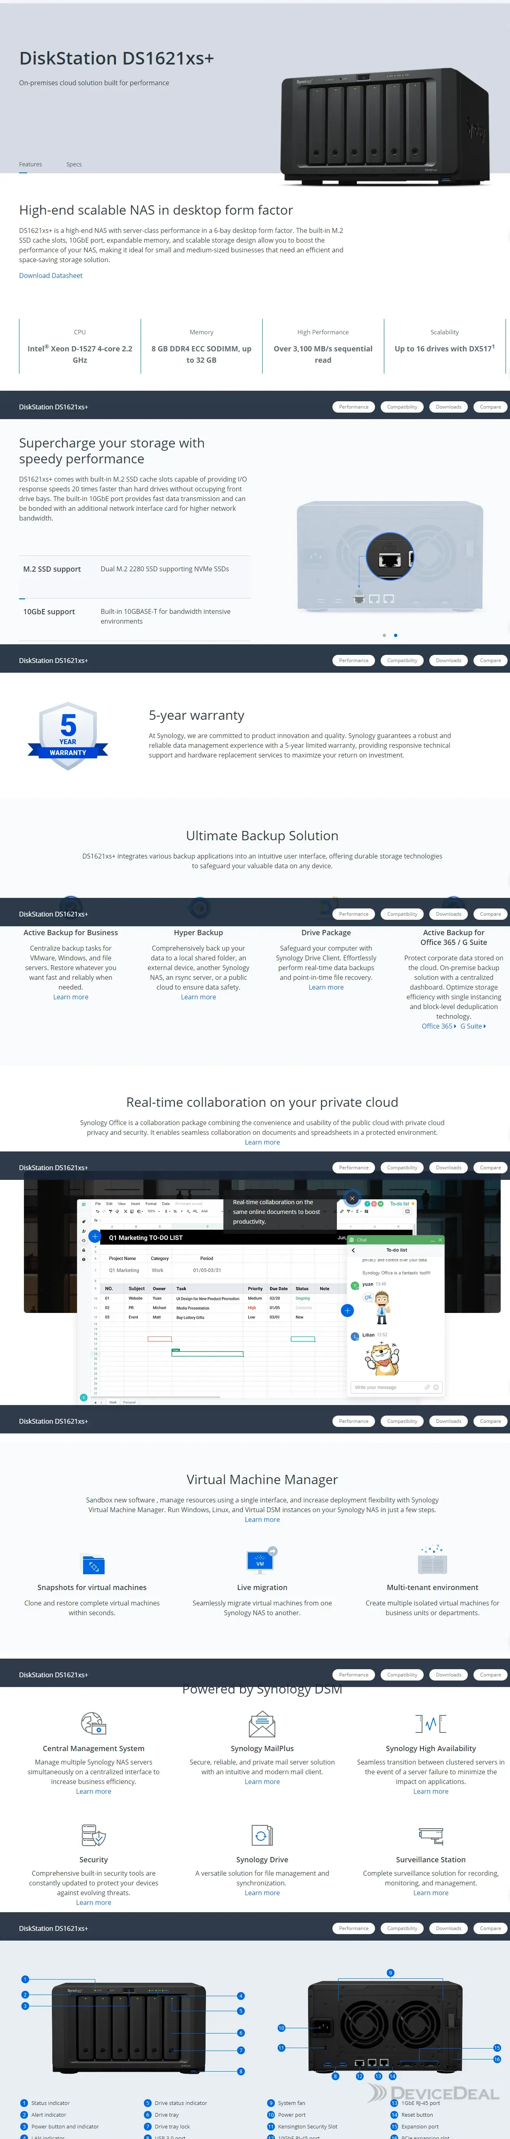This screenshot has width=510, height=2139.
Task: Click the Up to 16 drives scalability spec
Action: [444, 349]
